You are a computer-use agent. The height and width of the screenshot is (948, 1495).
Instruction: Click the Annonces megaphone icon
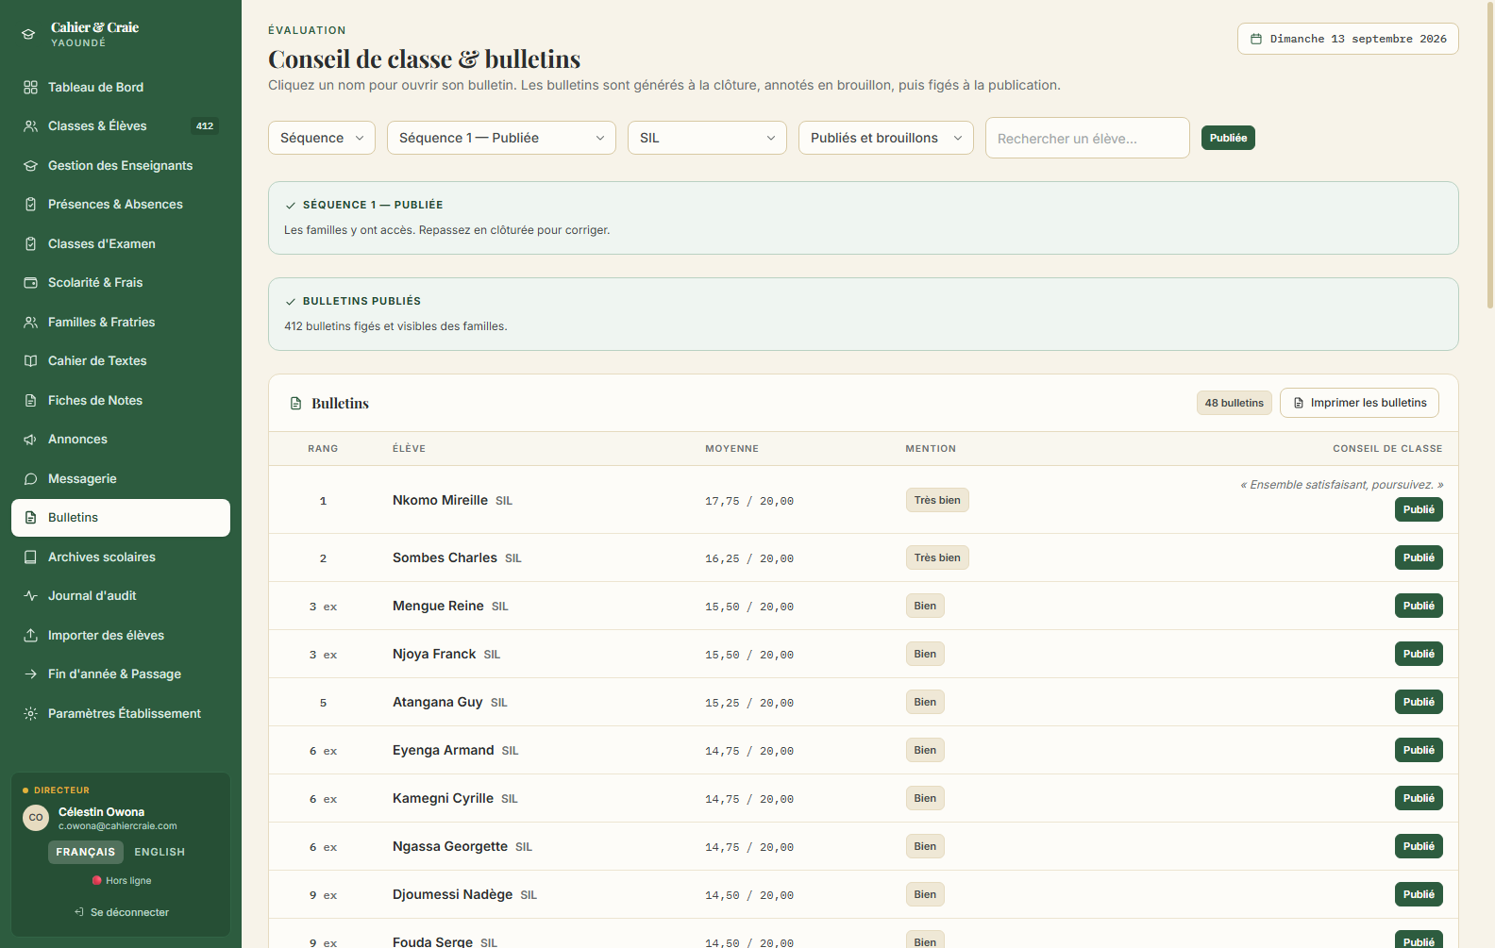(x=30, y=440)
